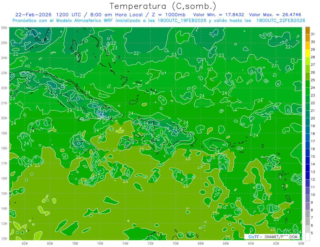This screenshot has height=247, width=320.
Task: Click the latitude label '19N'
Action: click(x=4, y=133)
